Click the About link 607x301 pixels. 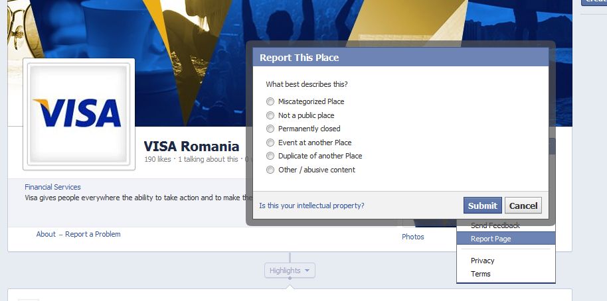pos(46,234)
